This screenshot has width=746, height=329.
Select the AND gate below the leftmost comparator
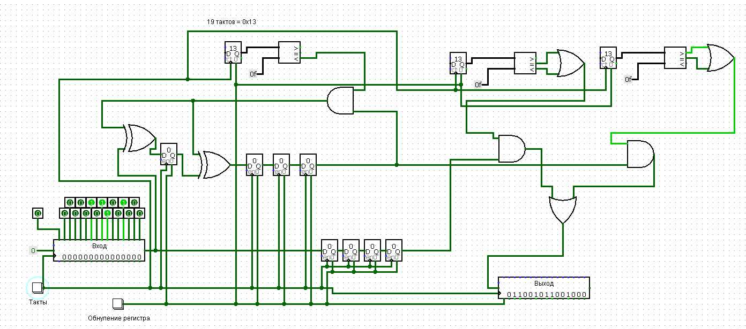pos(340,101)
